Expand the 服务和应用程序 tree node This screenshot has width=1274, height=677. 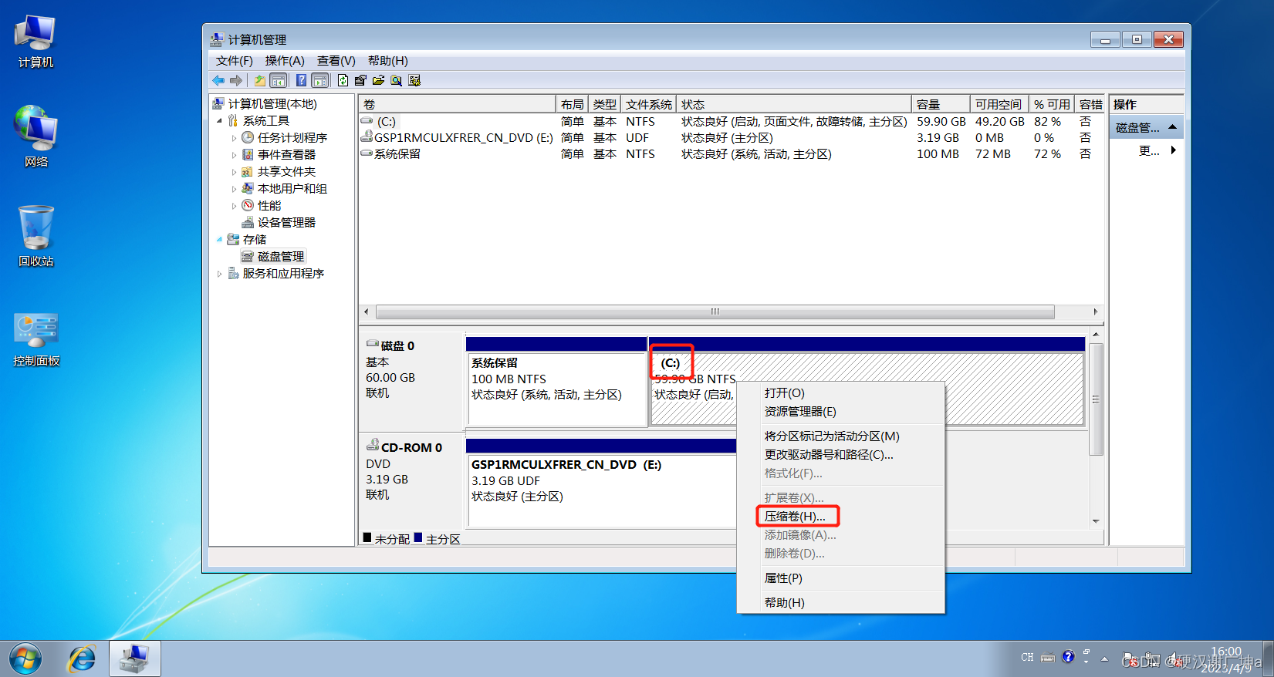(219, 274)
